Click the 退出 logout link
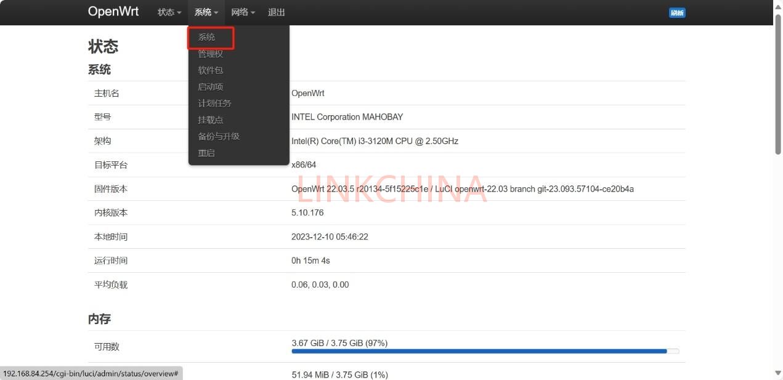This screenshot has height=380, width=783. click(x=277, y=12)
